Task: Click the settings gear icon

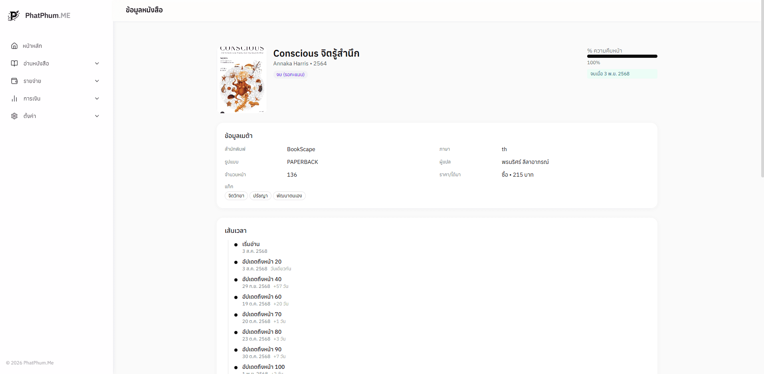Action: pyautogui.click(x=14, y=116)
